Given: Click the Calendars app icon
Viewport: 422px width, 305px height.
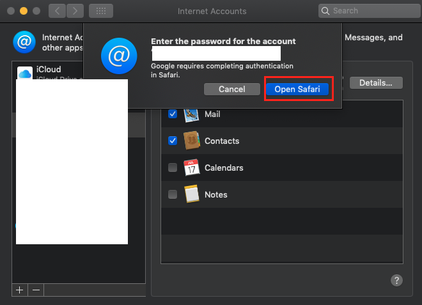Looking at the screenshot, I should click(192, 167).
